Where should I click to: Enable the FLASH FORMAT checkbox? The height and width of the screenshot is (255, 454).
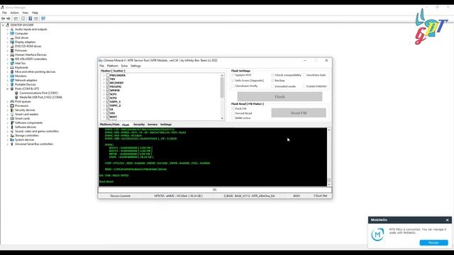pos(304,86)
